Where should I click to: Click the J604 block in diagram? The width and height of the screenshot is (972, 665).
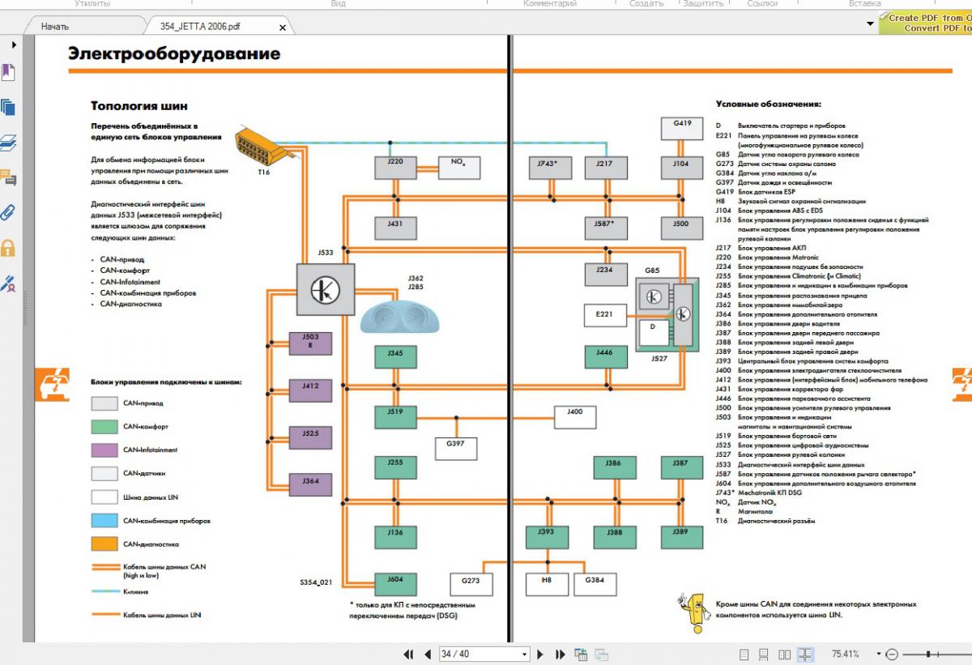point(395,584)
